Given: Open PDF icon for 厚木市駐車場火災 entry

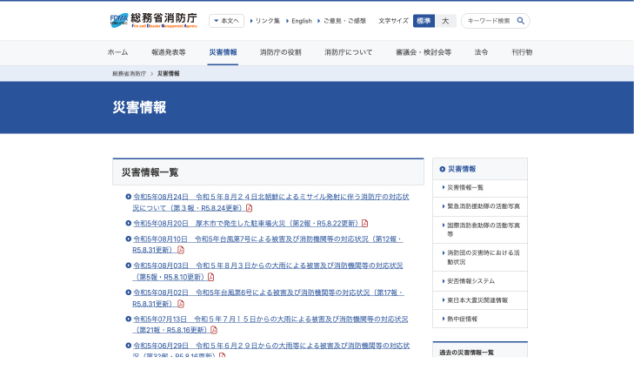Looking at the screenshot, I should 364,223.
